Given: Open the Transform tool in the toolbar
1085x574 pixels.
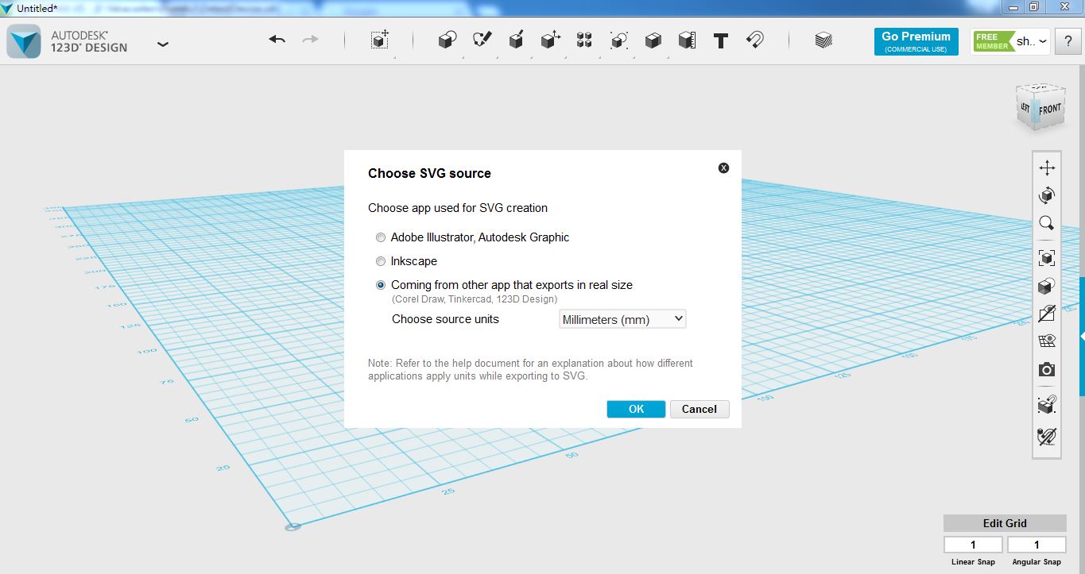Looking at the screenshot, I should [x=380, y=40].
